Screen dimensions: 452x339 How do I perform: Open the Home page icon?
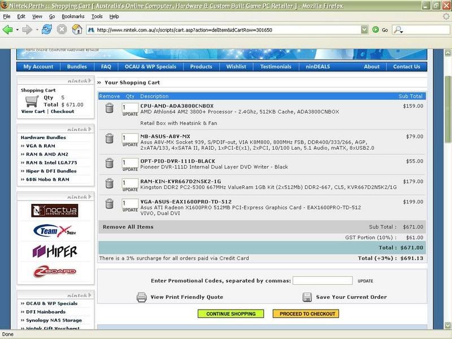(77, 29)
